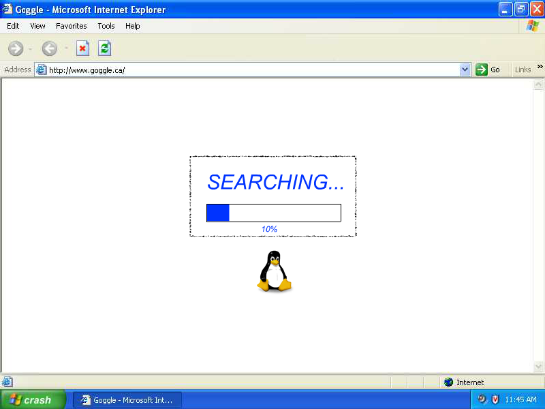Click the page icon in the address bar
Image resolution: width=545 pixels, height=409 pixels.
(41, 70)
